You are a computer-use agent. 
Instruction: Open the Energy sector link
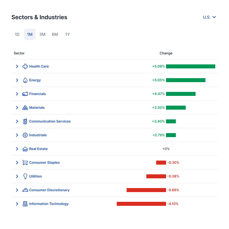coord(35,80)
